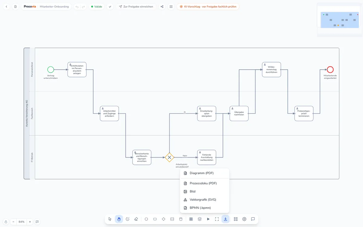
Task: Click the Ja flow label
Action: [185, 112]
